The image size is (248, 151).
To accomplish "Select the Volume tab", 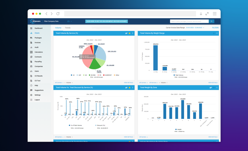I will (x=58, y=28).
